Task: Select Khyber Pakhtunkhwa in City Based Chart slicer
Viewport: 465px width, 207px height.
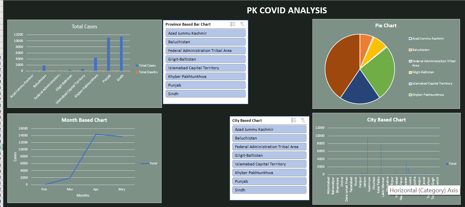Action: pyautogui.click(x=269, y=173)
